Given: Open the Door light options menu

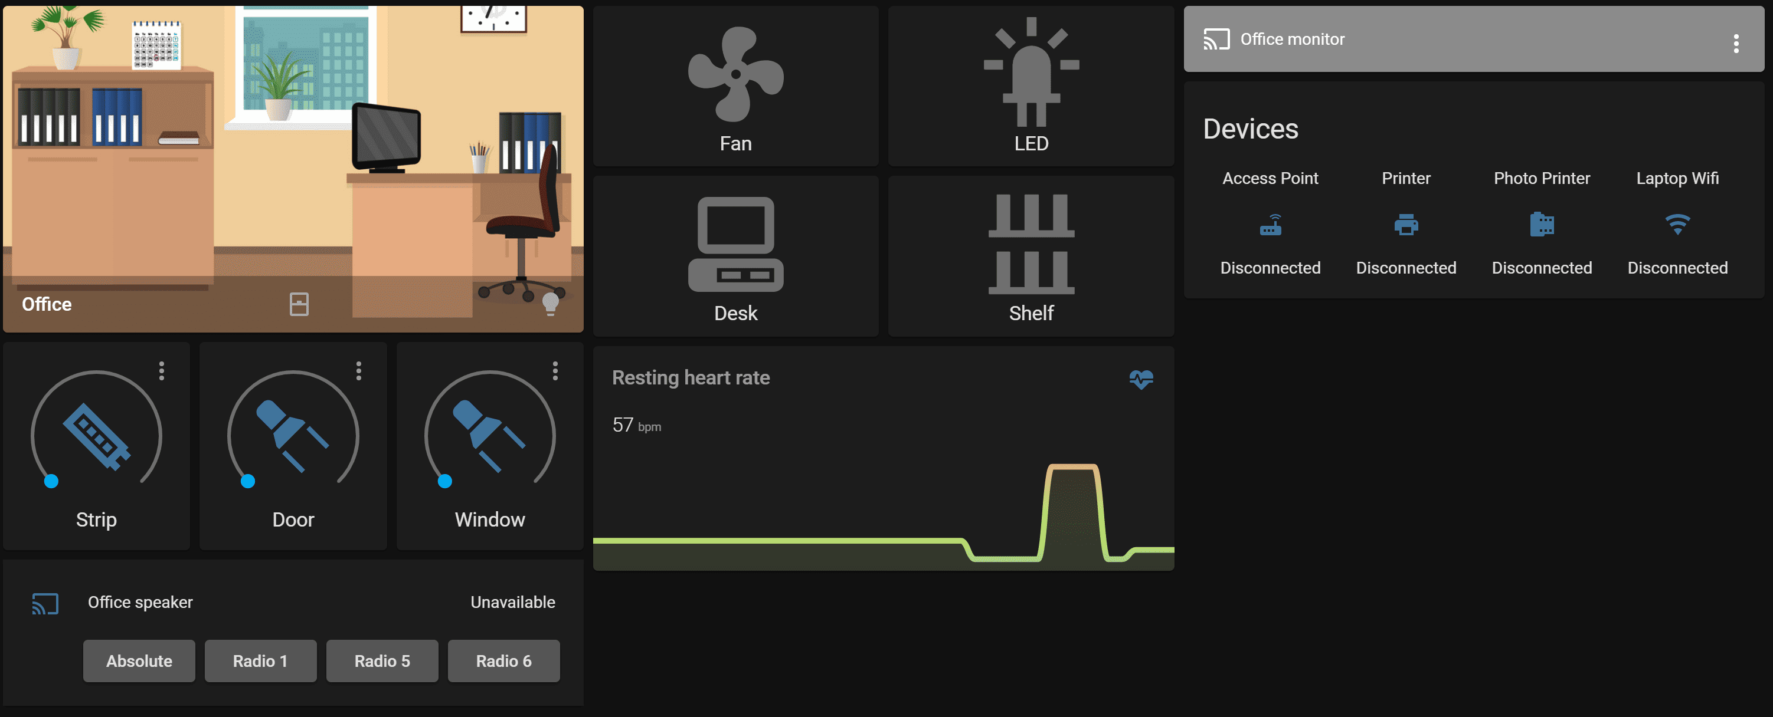Looking at the screenshot, I should (x=359, y=371).
